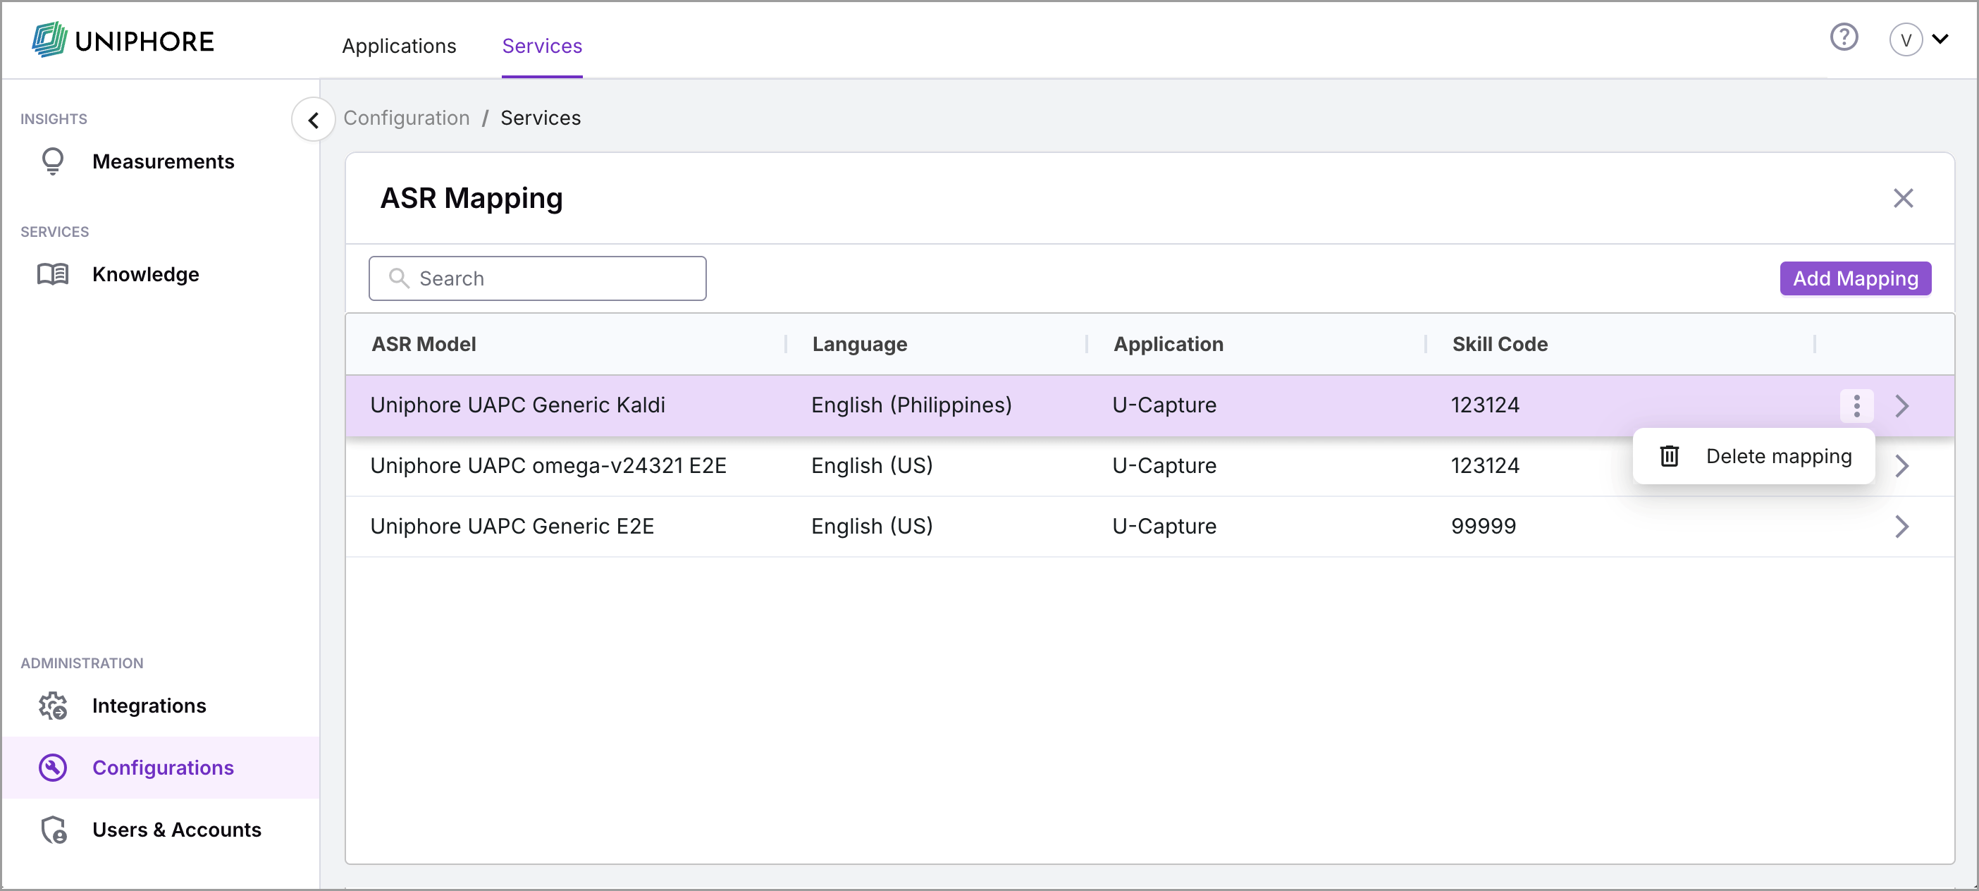Click the Users & Accounts shield icon

54,830
